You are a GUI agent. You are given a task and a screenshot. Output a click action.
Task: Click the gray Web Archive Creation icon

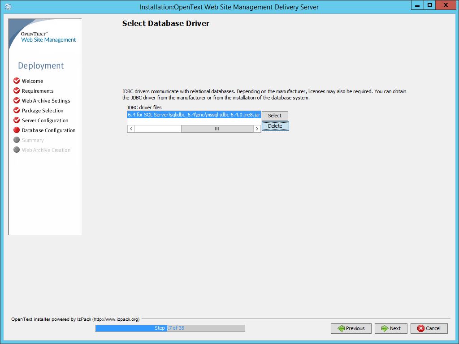(17, 150)
